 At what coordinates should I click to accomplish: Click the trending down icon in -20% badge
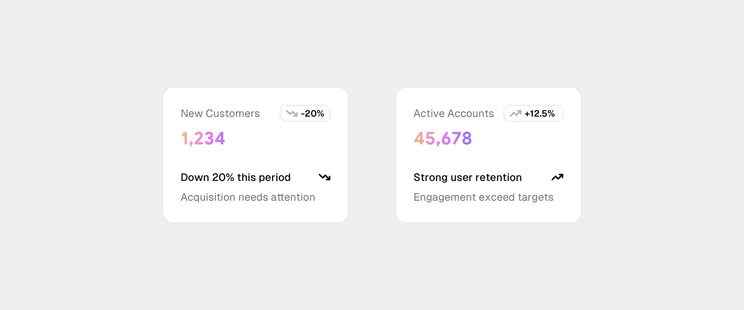click(x=292, y=114)
